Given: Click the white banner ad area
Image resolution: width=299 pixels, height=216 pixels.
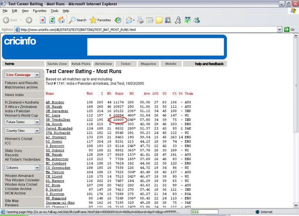Looking at the screenshot, I should coord(156,47).
